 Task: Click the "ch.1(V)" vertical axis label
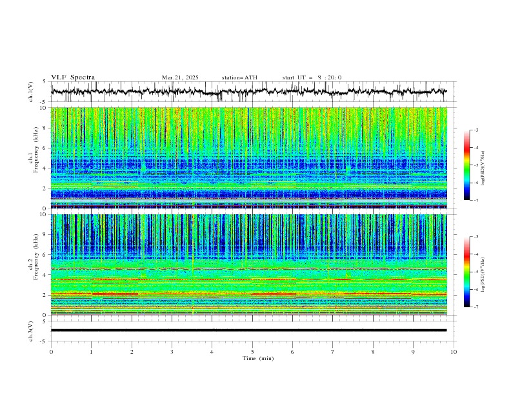pyautogui.click(x=31, y=92)
